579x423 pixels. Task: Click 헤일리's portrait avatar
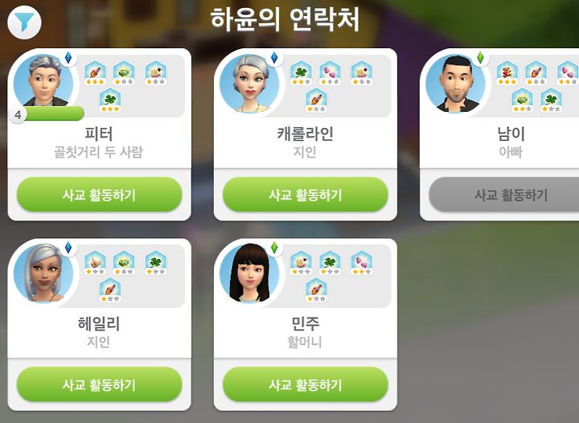click(x=43, y=273)
